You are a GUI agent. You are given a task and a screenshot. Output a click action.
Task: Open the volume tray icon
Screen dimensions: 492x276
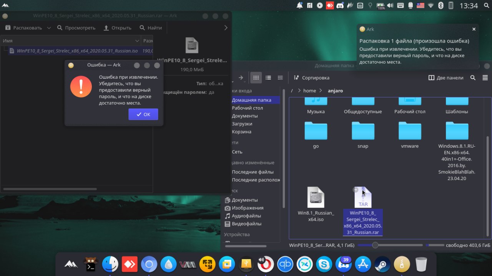pos(391,5)
